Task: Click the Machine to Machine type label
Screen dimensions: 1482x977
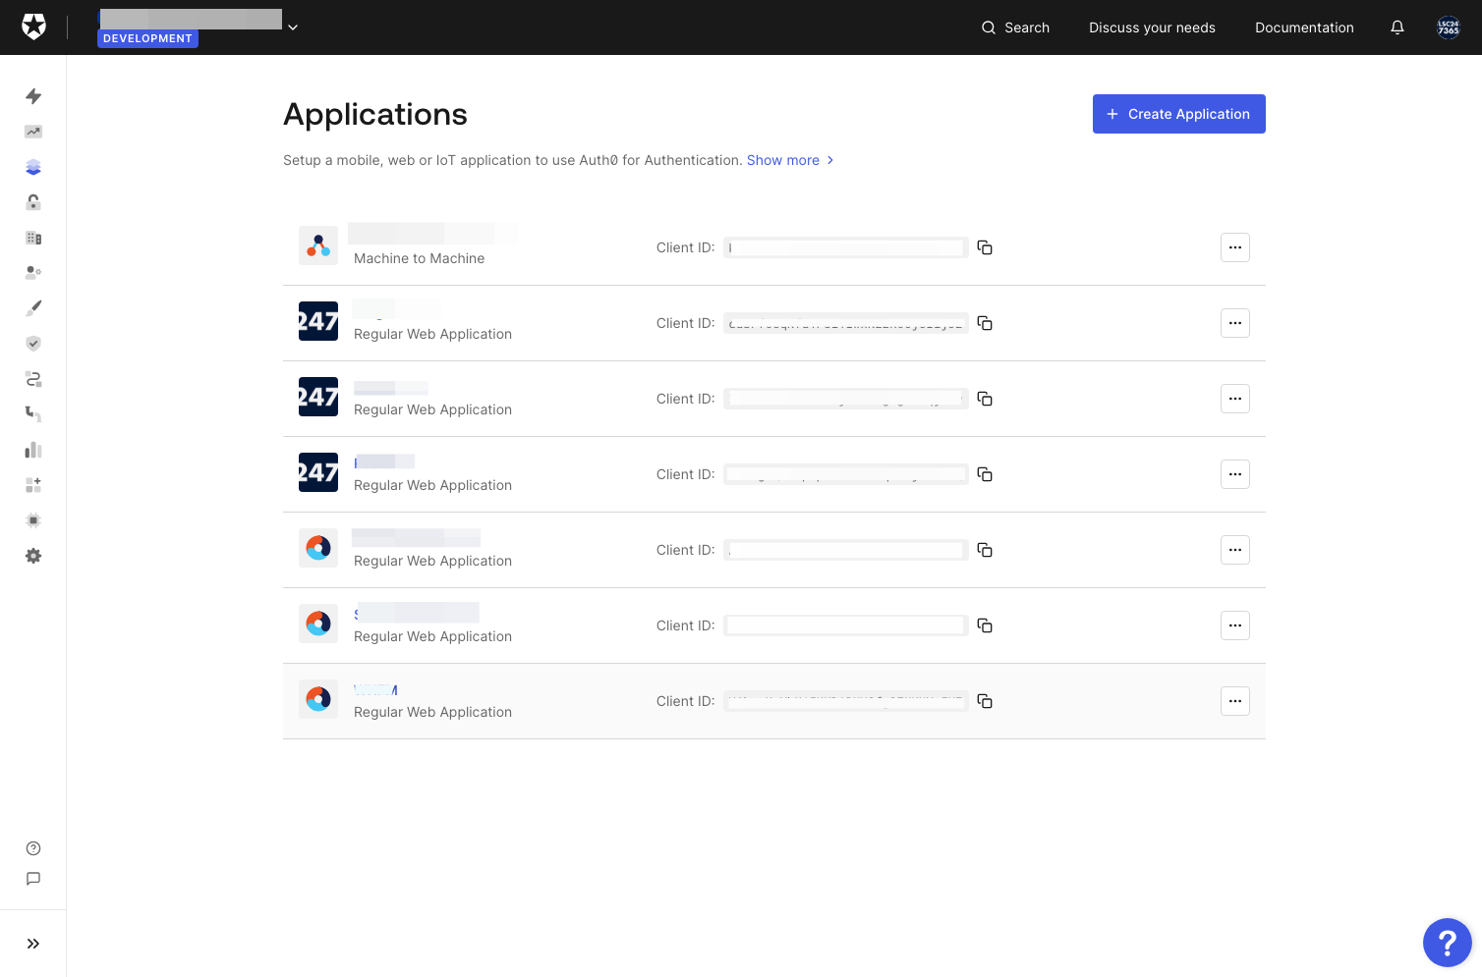Action: (420, 258)
